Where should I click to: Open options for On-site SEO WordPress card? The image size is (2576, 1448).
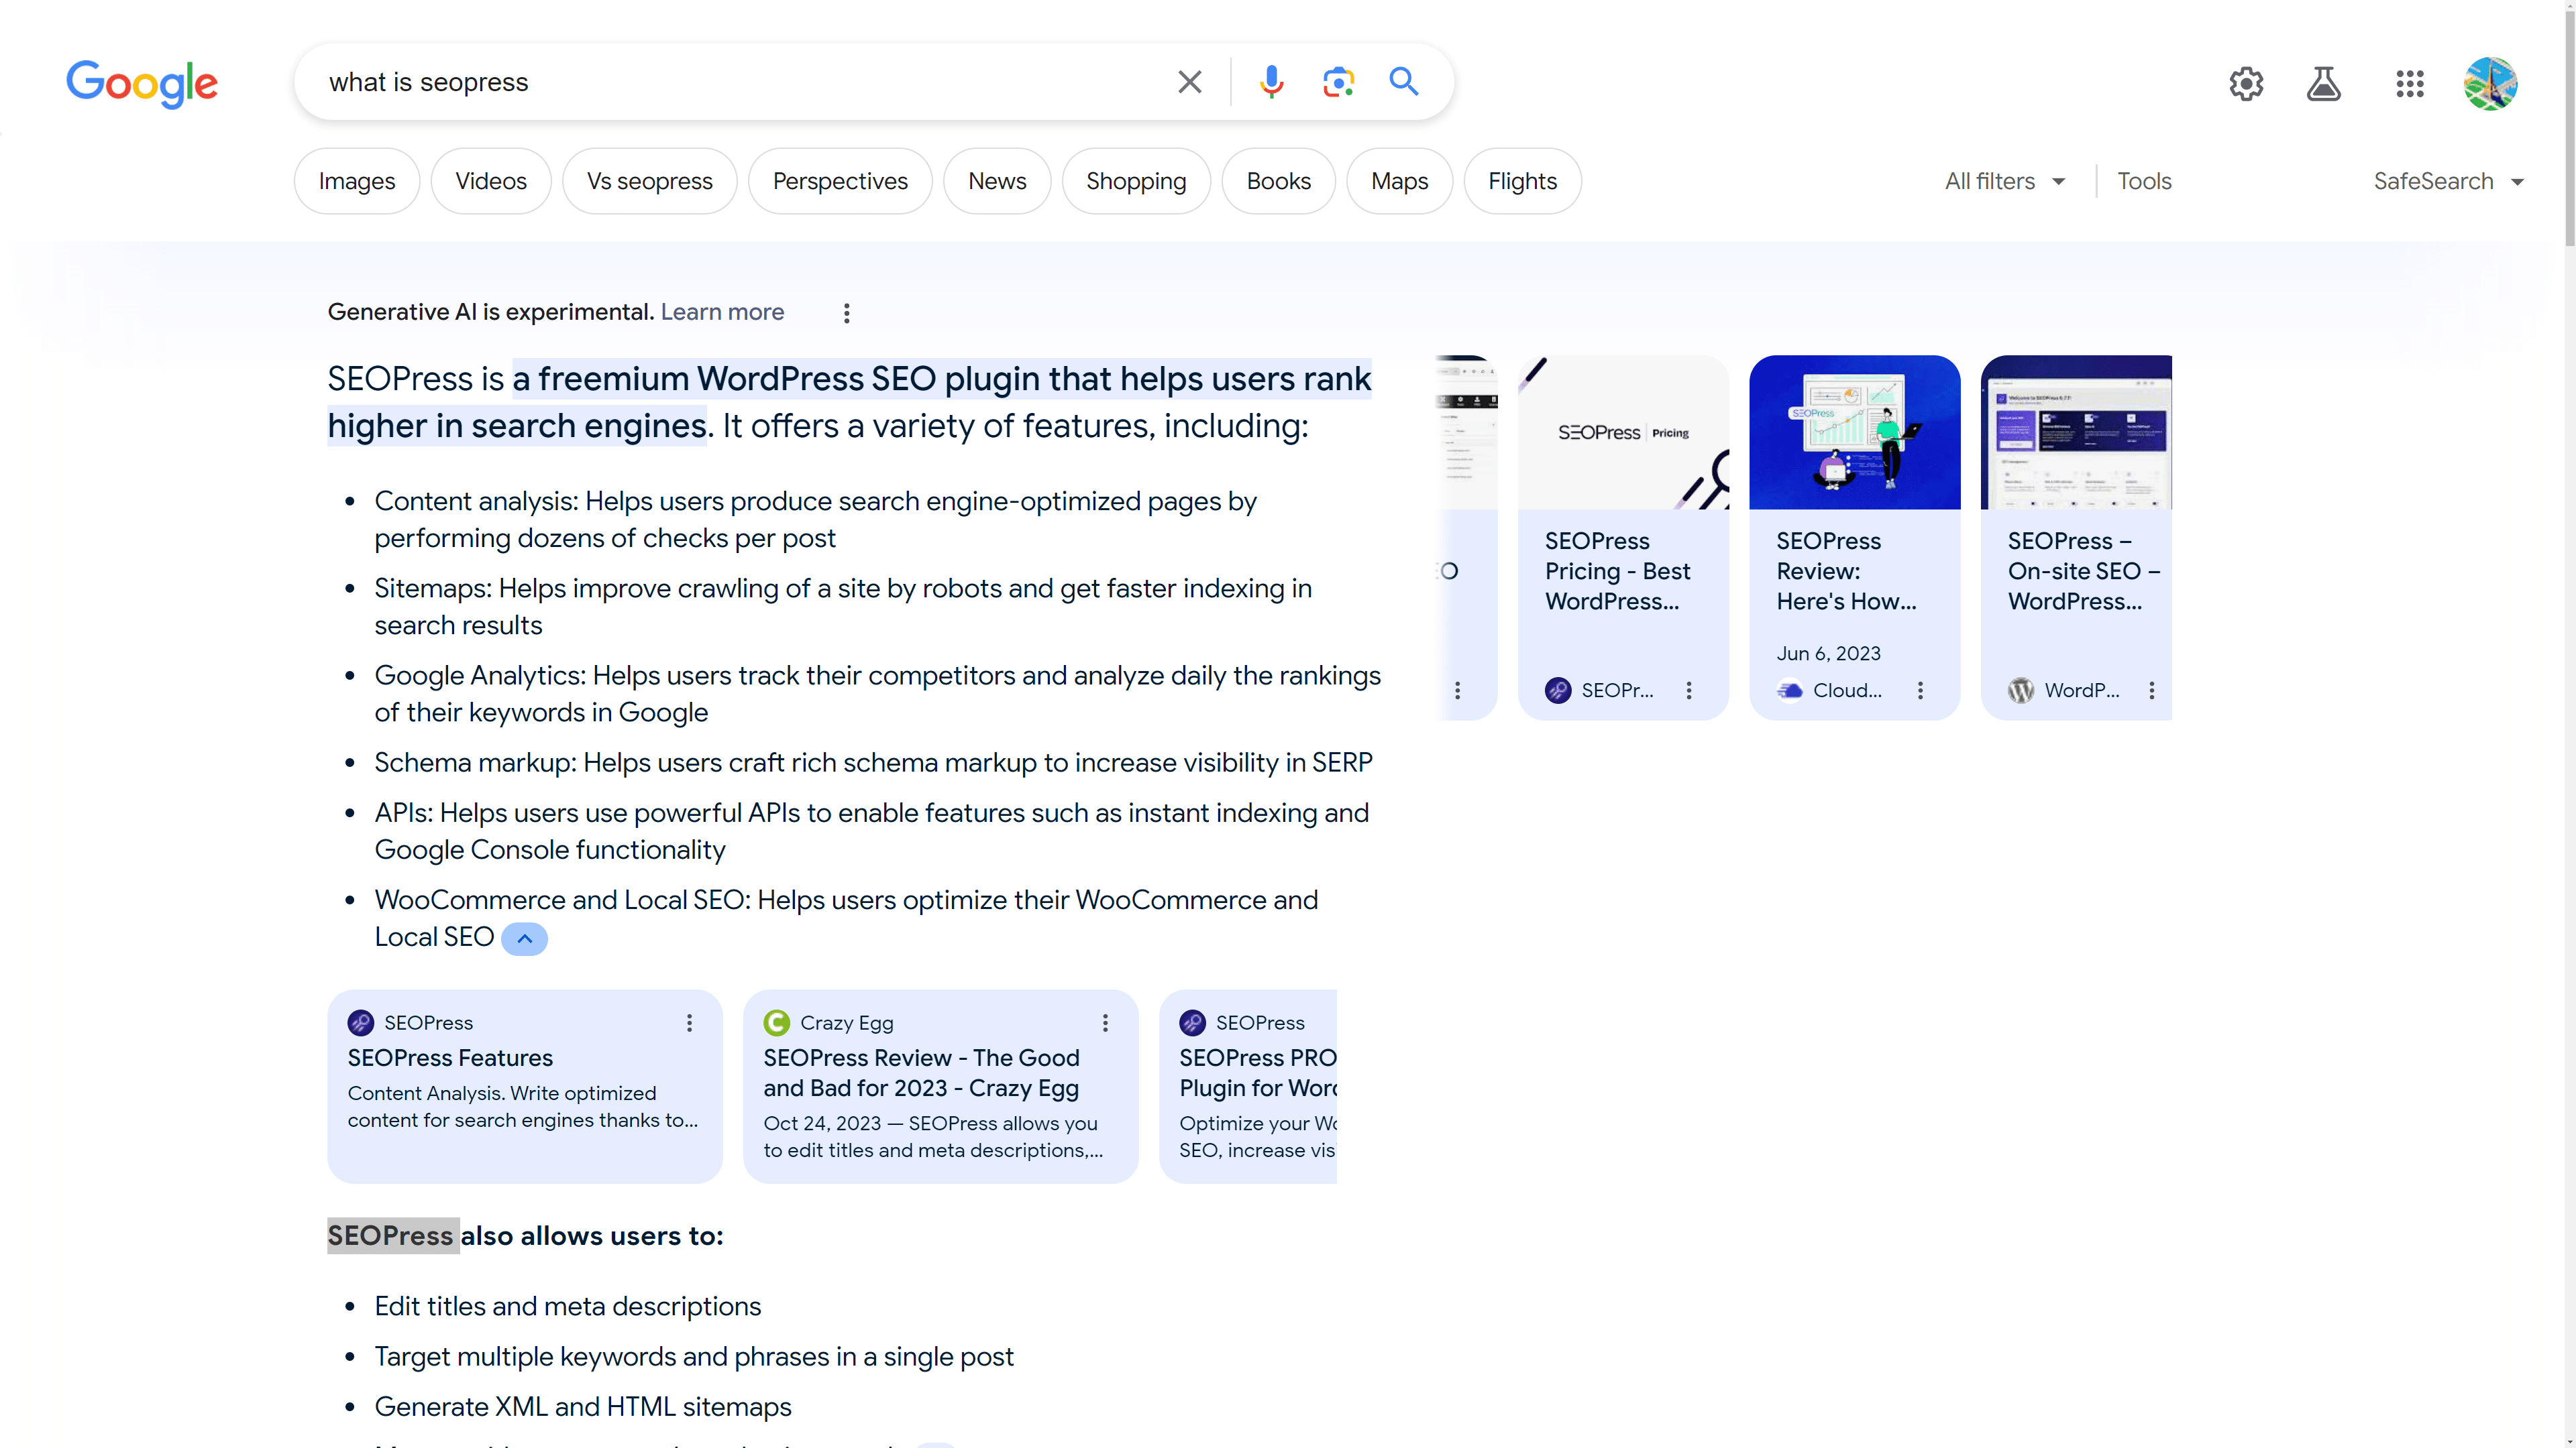tap(2152, 690)
